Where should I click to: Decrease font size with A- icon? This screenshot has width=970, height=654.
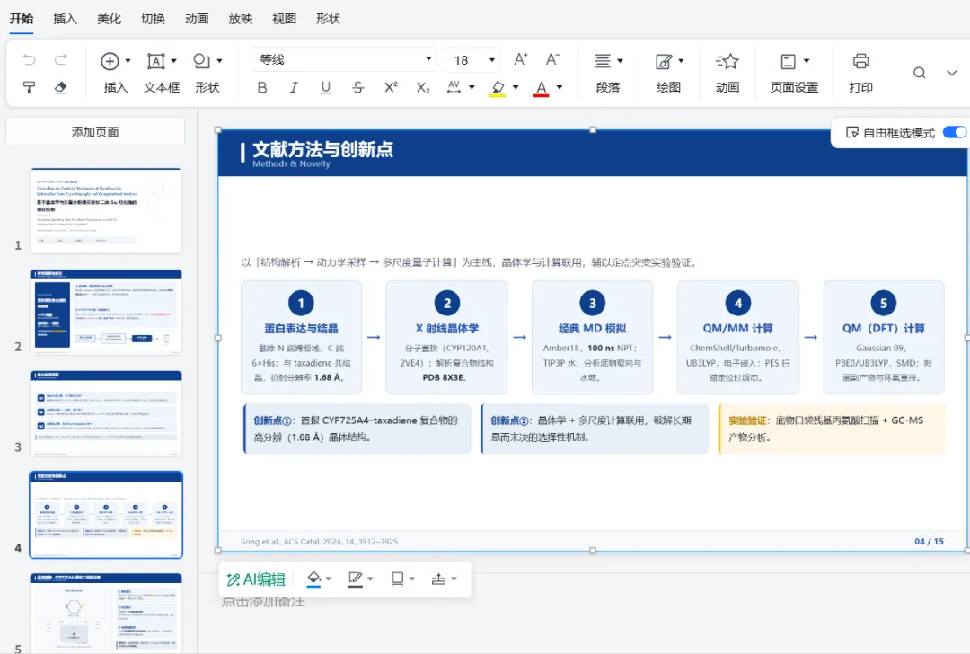[x=552, y=59]
